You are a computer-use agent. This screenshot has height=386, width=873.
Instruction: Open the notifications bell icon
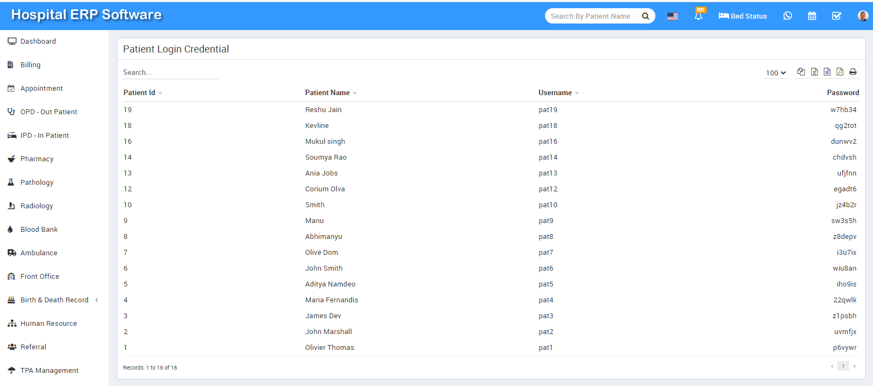click(698, 16)
